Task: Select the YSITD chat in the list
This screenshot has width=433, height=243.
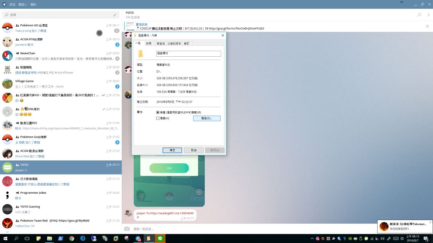Action: click(61, 167)
